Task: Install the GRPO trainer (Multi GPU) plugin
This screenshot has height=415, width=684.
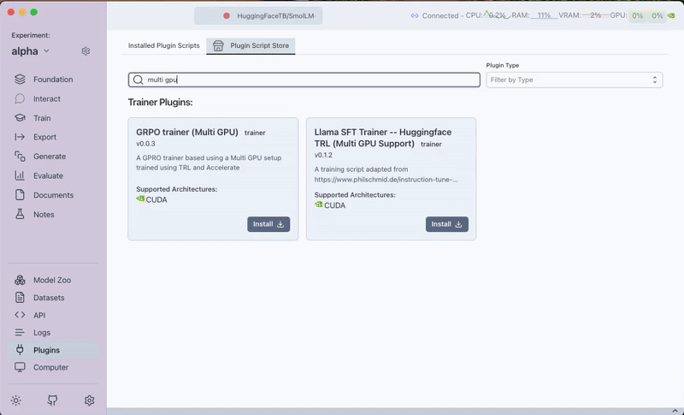Action: 268,224
